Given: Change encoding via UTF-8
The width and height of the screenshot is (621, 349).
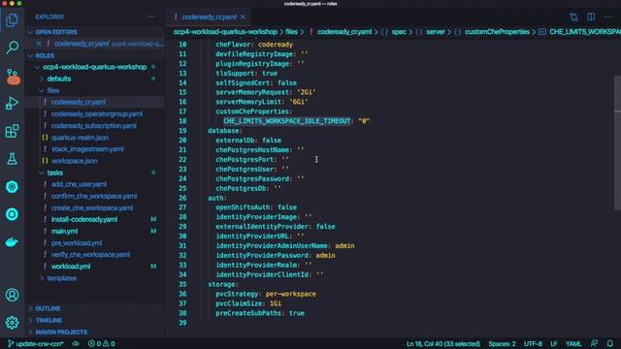Looking at the screenshot, I should (x=533, y=343).
